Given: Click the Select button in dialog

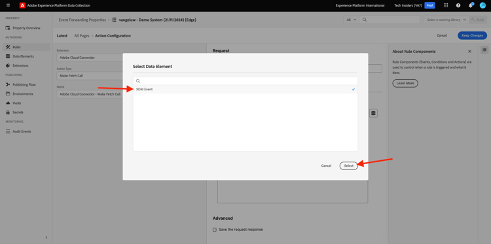Looking at the screenshot, I should pyautogui.click(x=348, y=166).
